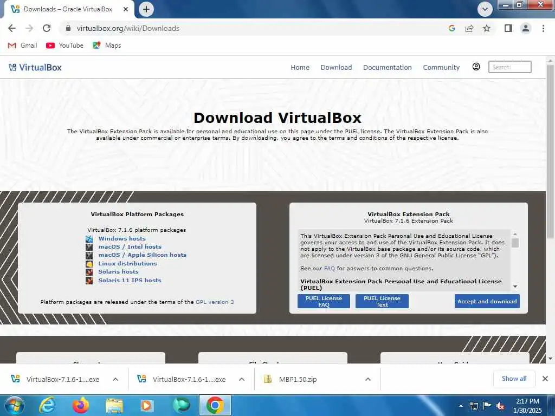Click the Solaris icon beside Solaris hosts

pos(89,272)
